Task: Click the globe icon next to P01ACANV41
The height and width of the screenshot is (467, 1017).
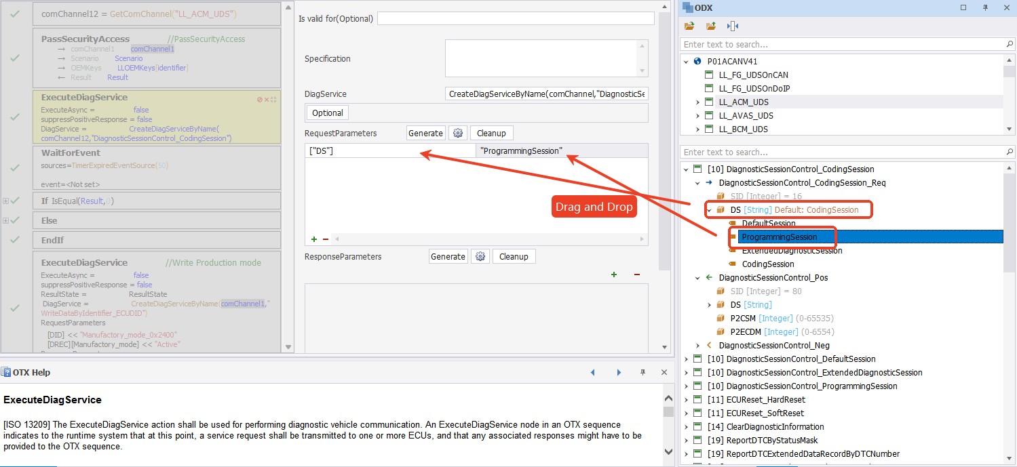Action: point(698,61)
